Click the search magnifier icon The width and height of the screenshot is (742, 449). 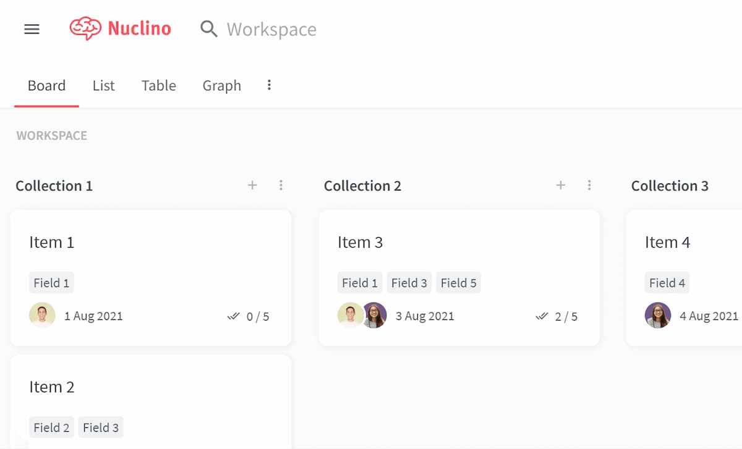click(x=209, y=29)
